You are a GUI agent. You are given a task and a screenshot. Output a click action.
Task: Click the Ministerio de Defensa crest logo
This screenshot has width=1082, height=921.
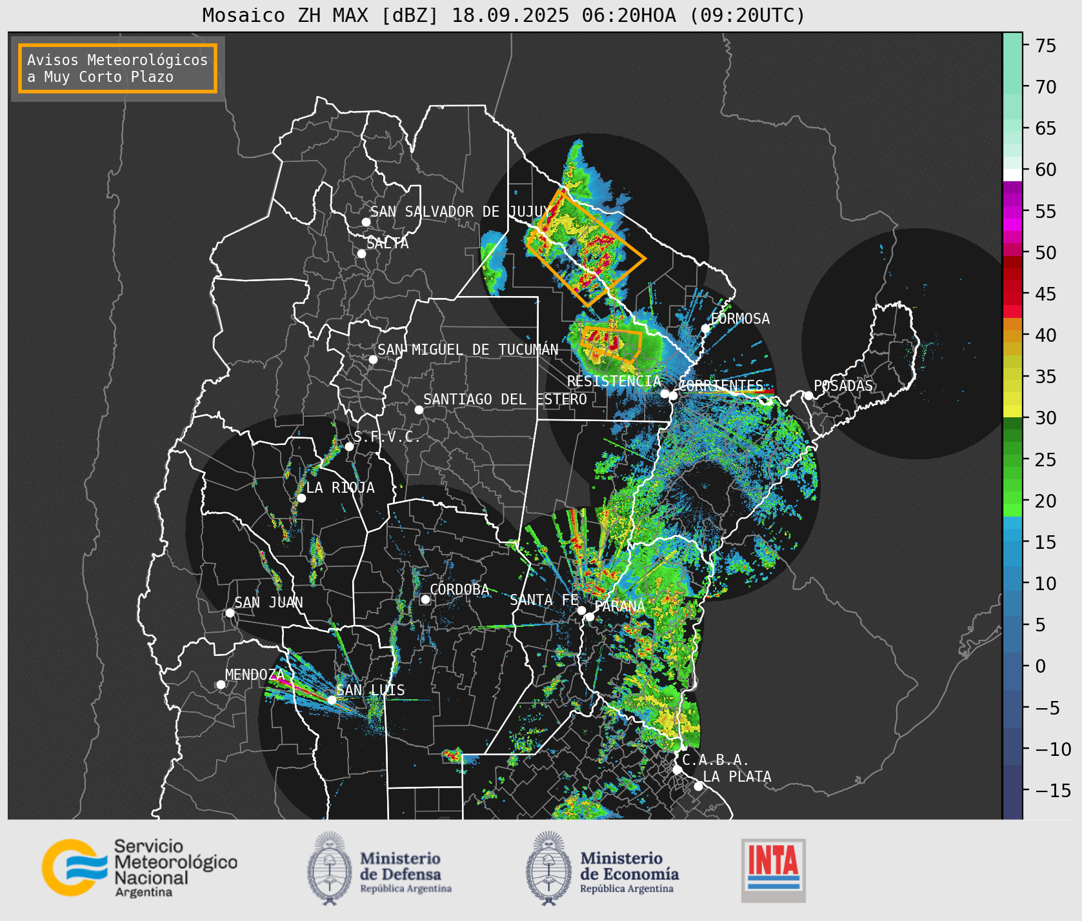click(x=331, y=868)
